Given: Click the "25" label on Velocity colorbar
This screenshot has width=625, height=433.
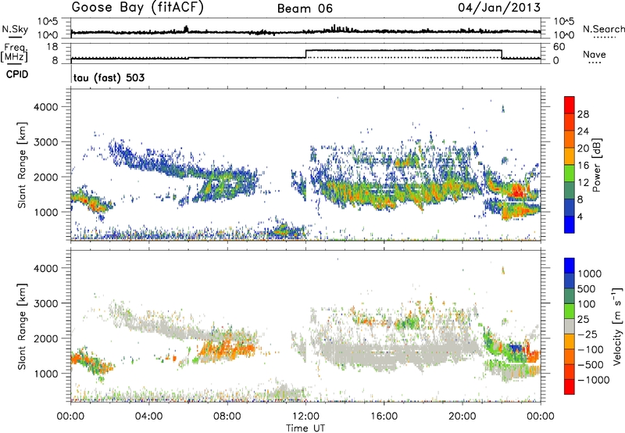Looking at the screenshot, I should (x=583, y=319).
